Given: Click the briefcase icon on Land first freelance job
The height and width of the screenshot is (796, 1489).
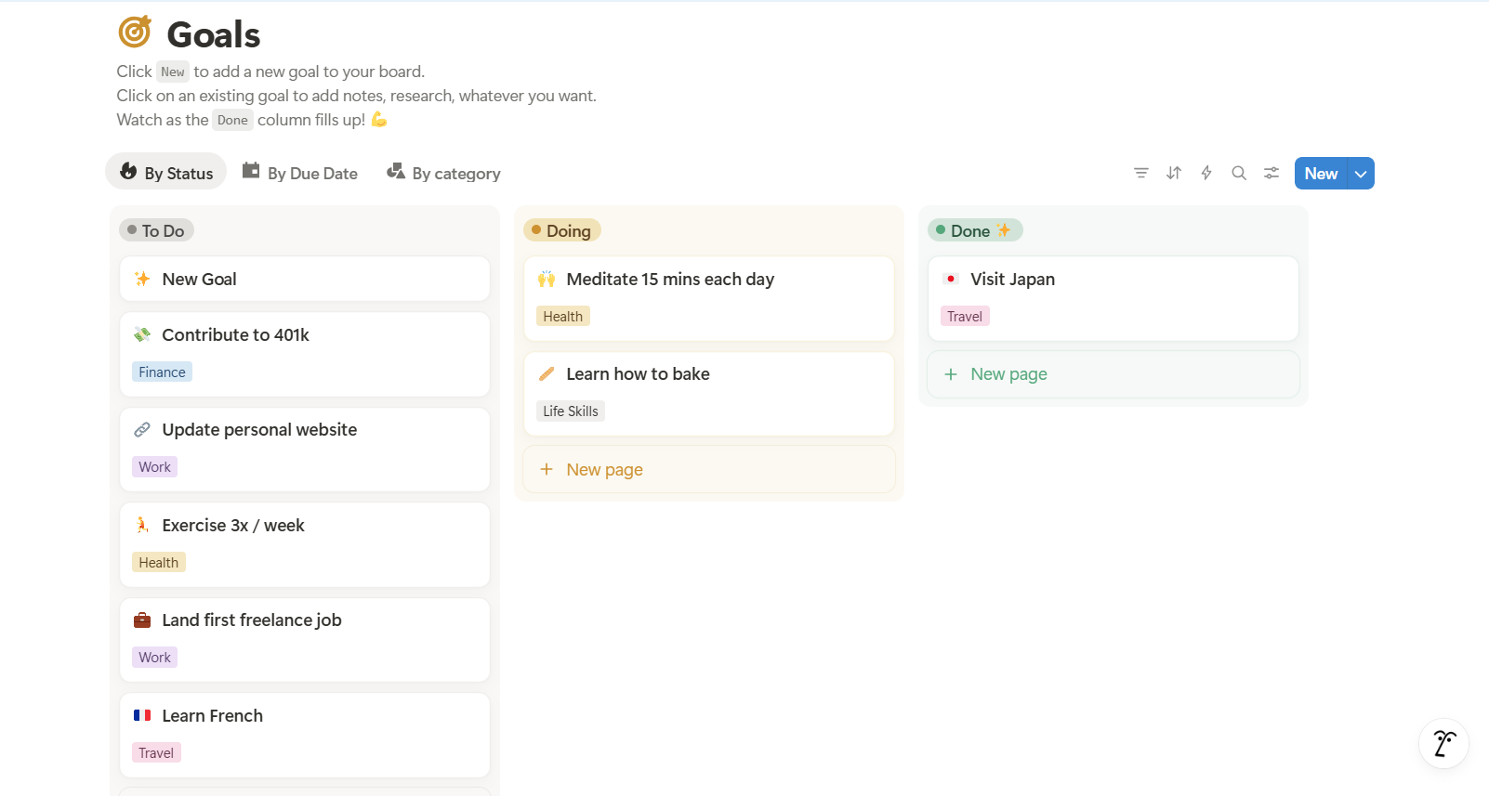Looking at the screenshot, I should point(142,620).
